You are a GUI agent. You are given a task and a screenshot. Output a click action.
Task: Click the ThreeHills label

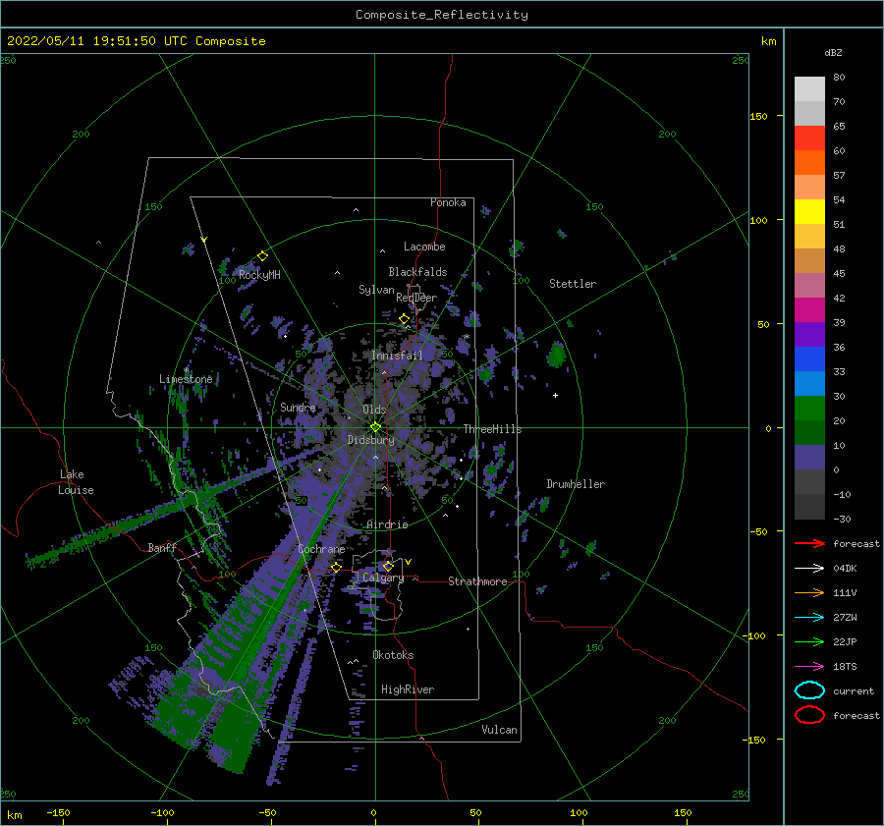493,429
